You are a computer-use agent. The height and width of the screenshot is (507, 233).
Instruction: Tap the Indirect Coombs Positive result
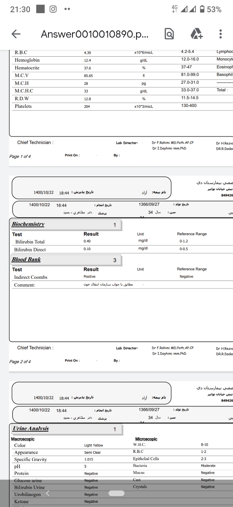(x=89, y=277)
